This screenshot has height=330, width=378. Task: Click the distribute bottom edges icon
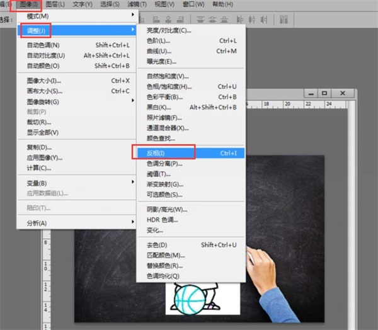click(x=224, y=20)
